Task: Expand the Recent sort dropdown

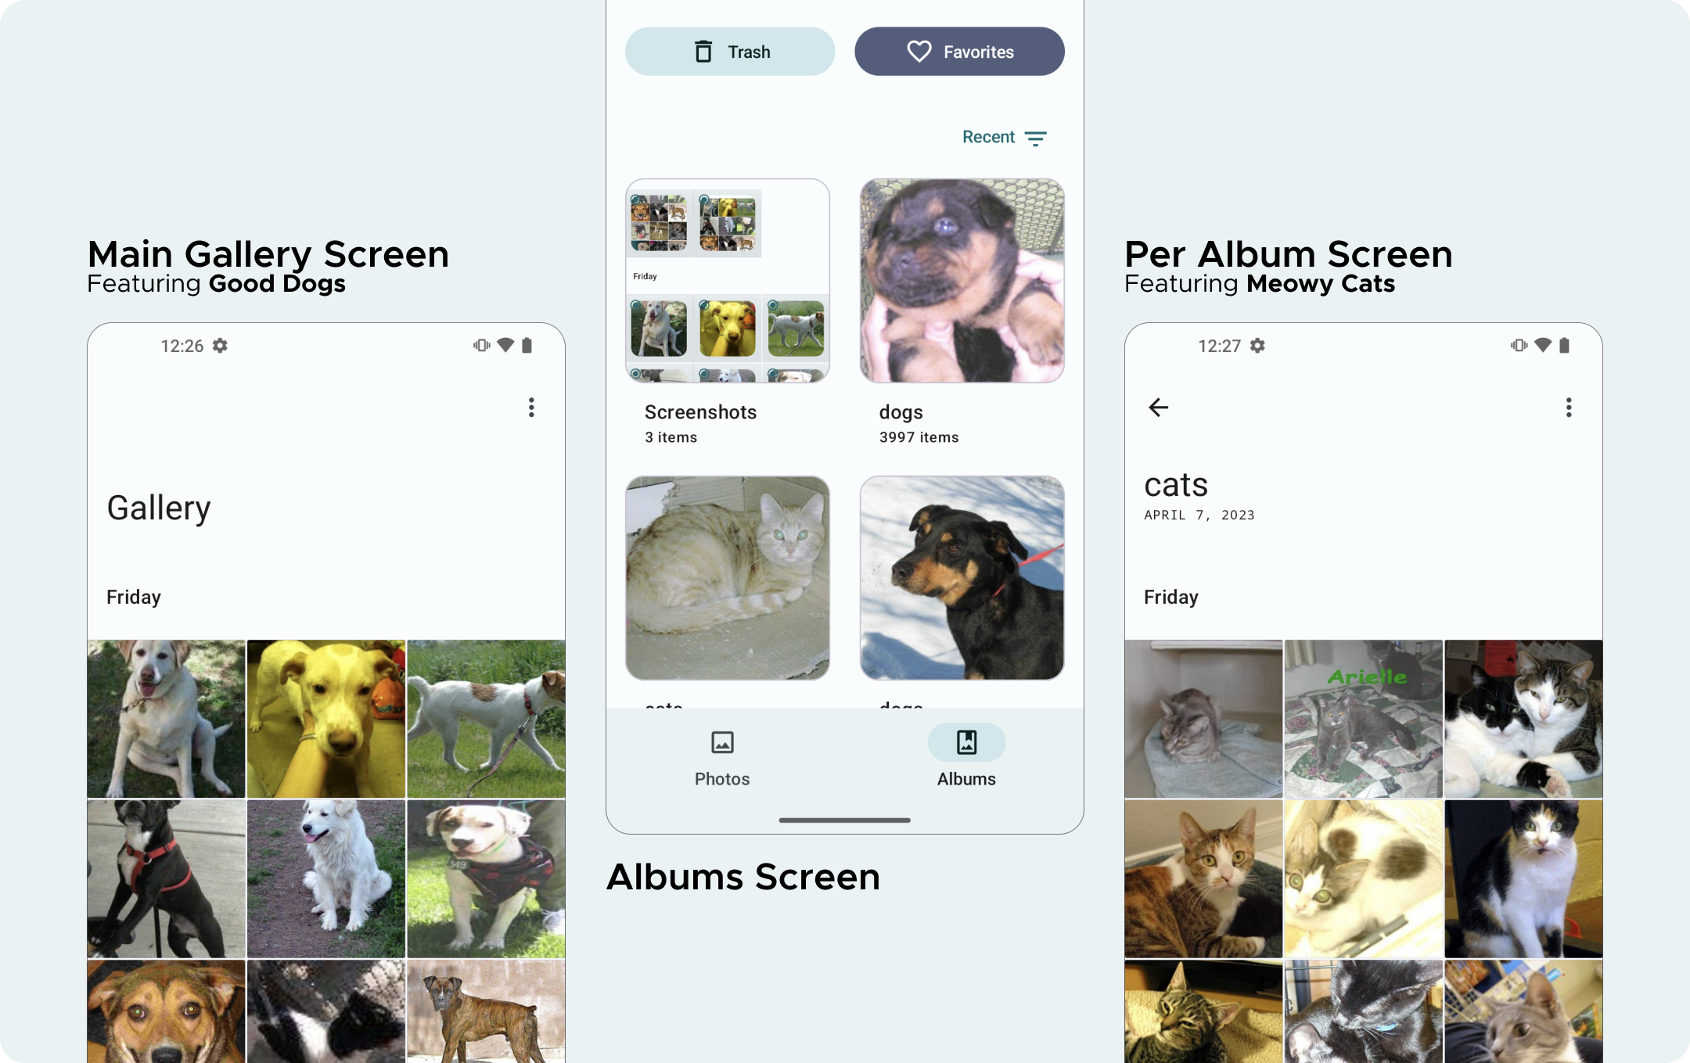Action: point(1004,138)
